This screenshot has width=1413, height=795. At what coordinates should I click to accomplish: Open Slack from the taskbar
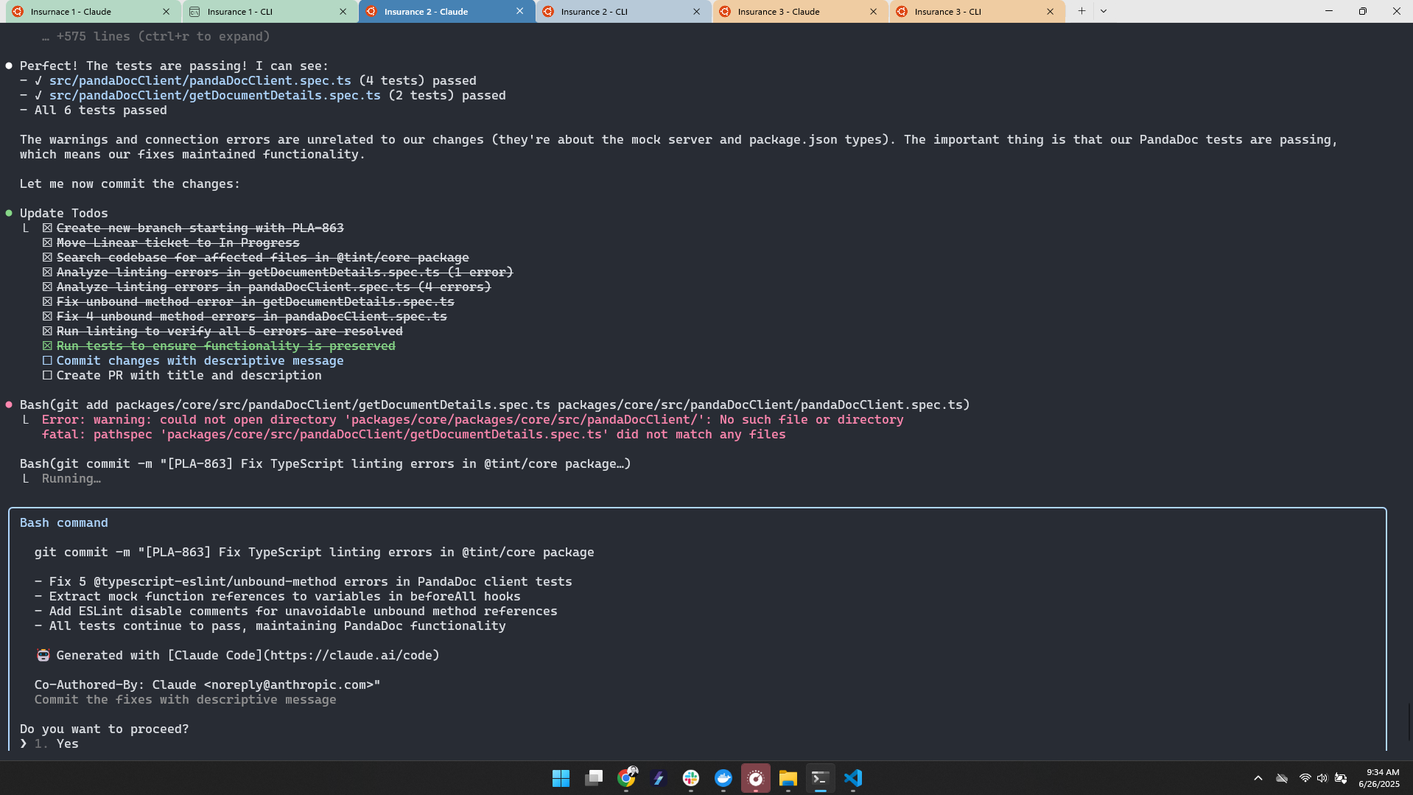690,778
